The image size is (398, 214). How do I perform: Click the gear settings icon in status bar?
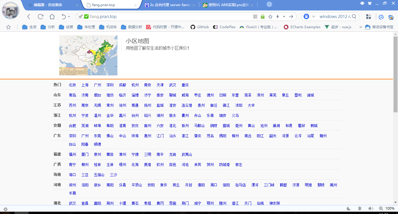(6, 209)
